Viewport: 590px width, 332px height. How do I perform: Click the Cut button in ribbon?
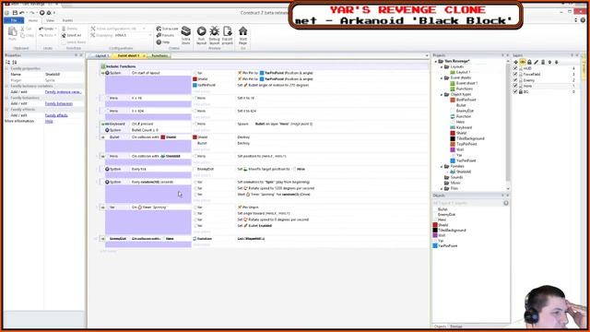(26, 29)
